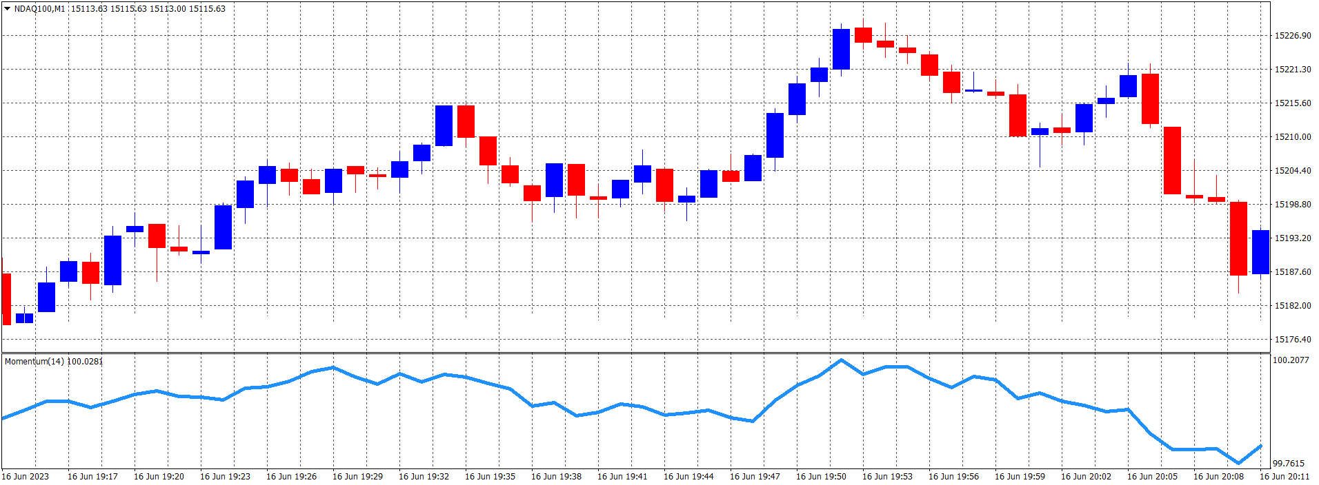The height and width of the screenshot is (485, 1319).
Task: Click the NDAQ100,M1 chart title
Action: pos(39,9)
